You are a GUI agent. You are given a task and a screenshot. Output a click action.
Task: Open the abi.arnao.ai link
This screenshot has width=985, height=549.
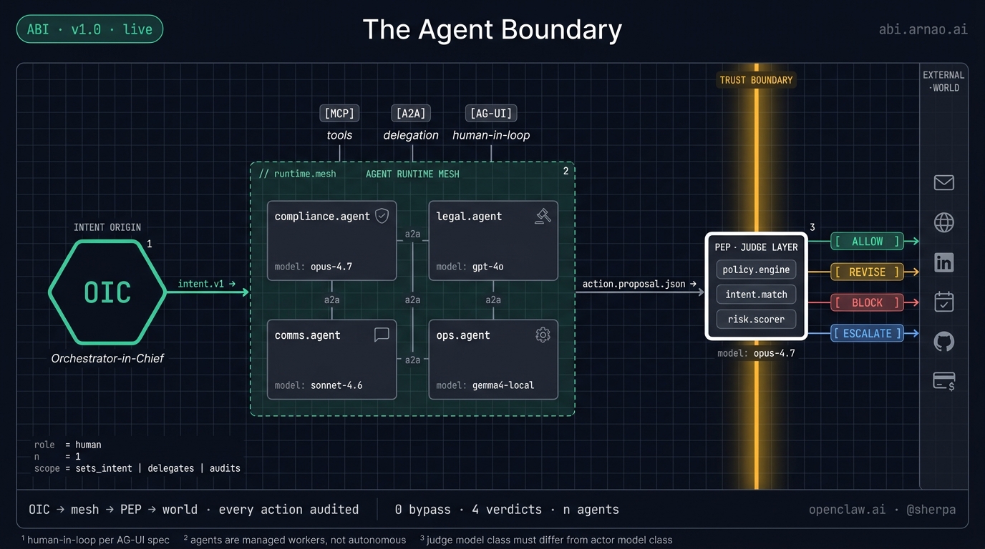(923, 29)
